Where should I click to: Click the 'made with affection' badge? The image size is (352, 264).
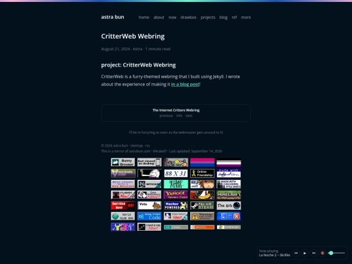229,173
